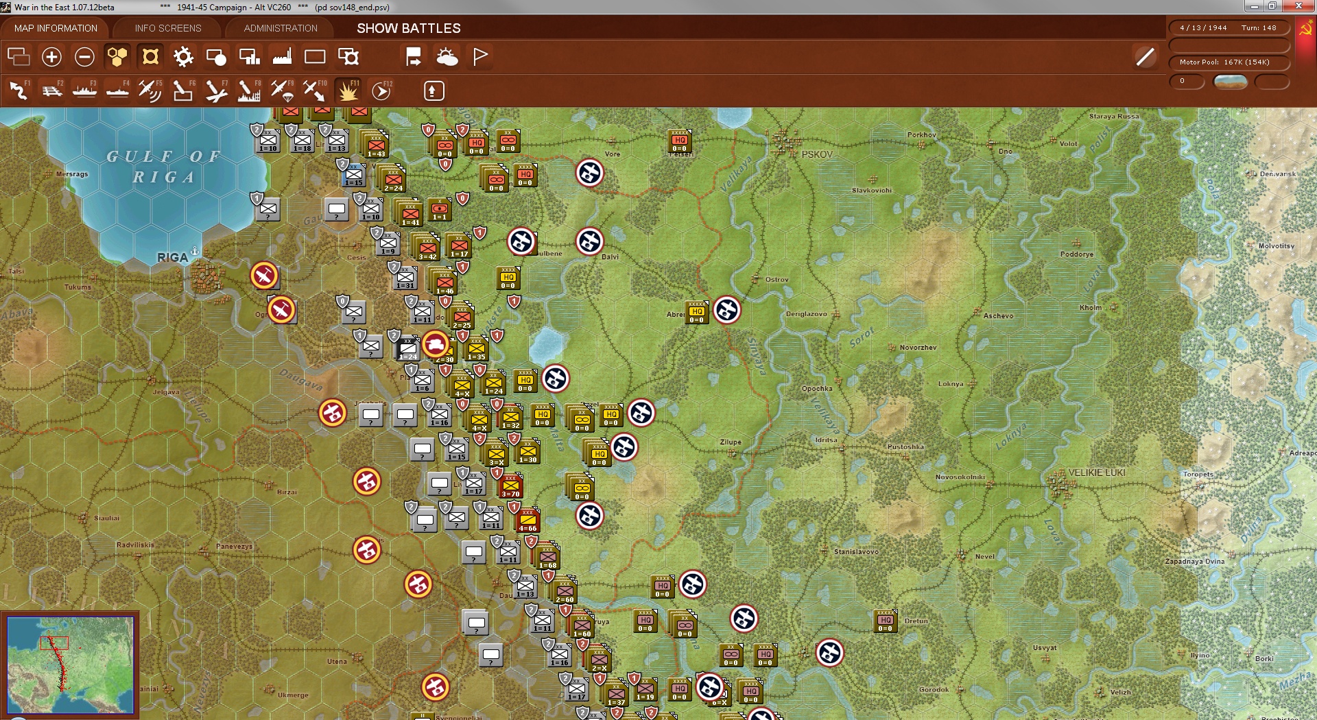The width and height of the screenshot is (1317, 720).
Task: Click the F12 end turn icon
Action: 381,91
